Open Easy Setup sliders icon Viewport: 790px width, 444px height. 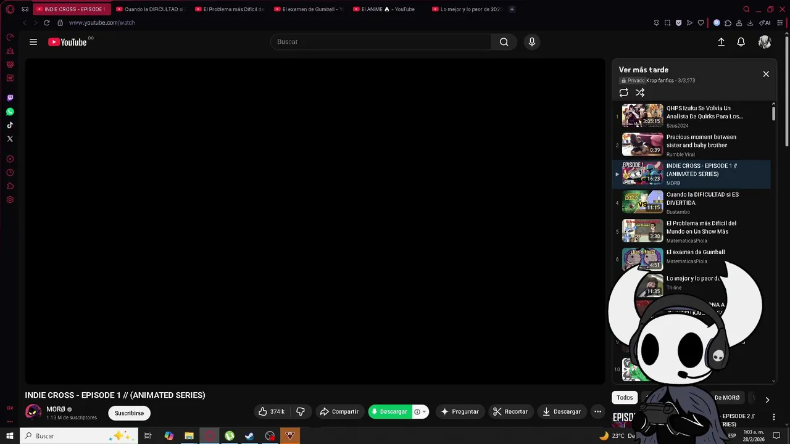pos(780,23)
